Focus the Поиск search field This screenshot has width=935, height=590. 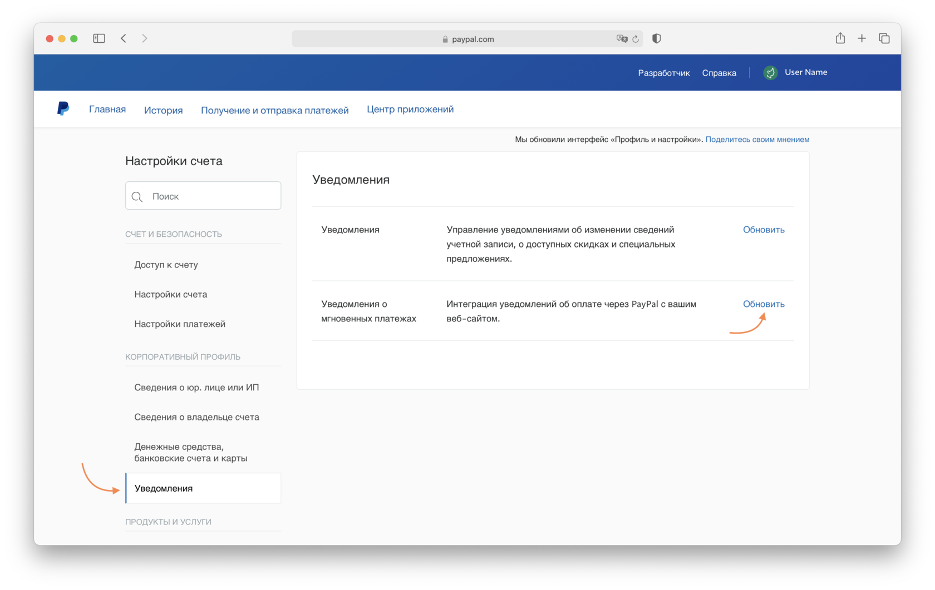[x=203, y=196]
